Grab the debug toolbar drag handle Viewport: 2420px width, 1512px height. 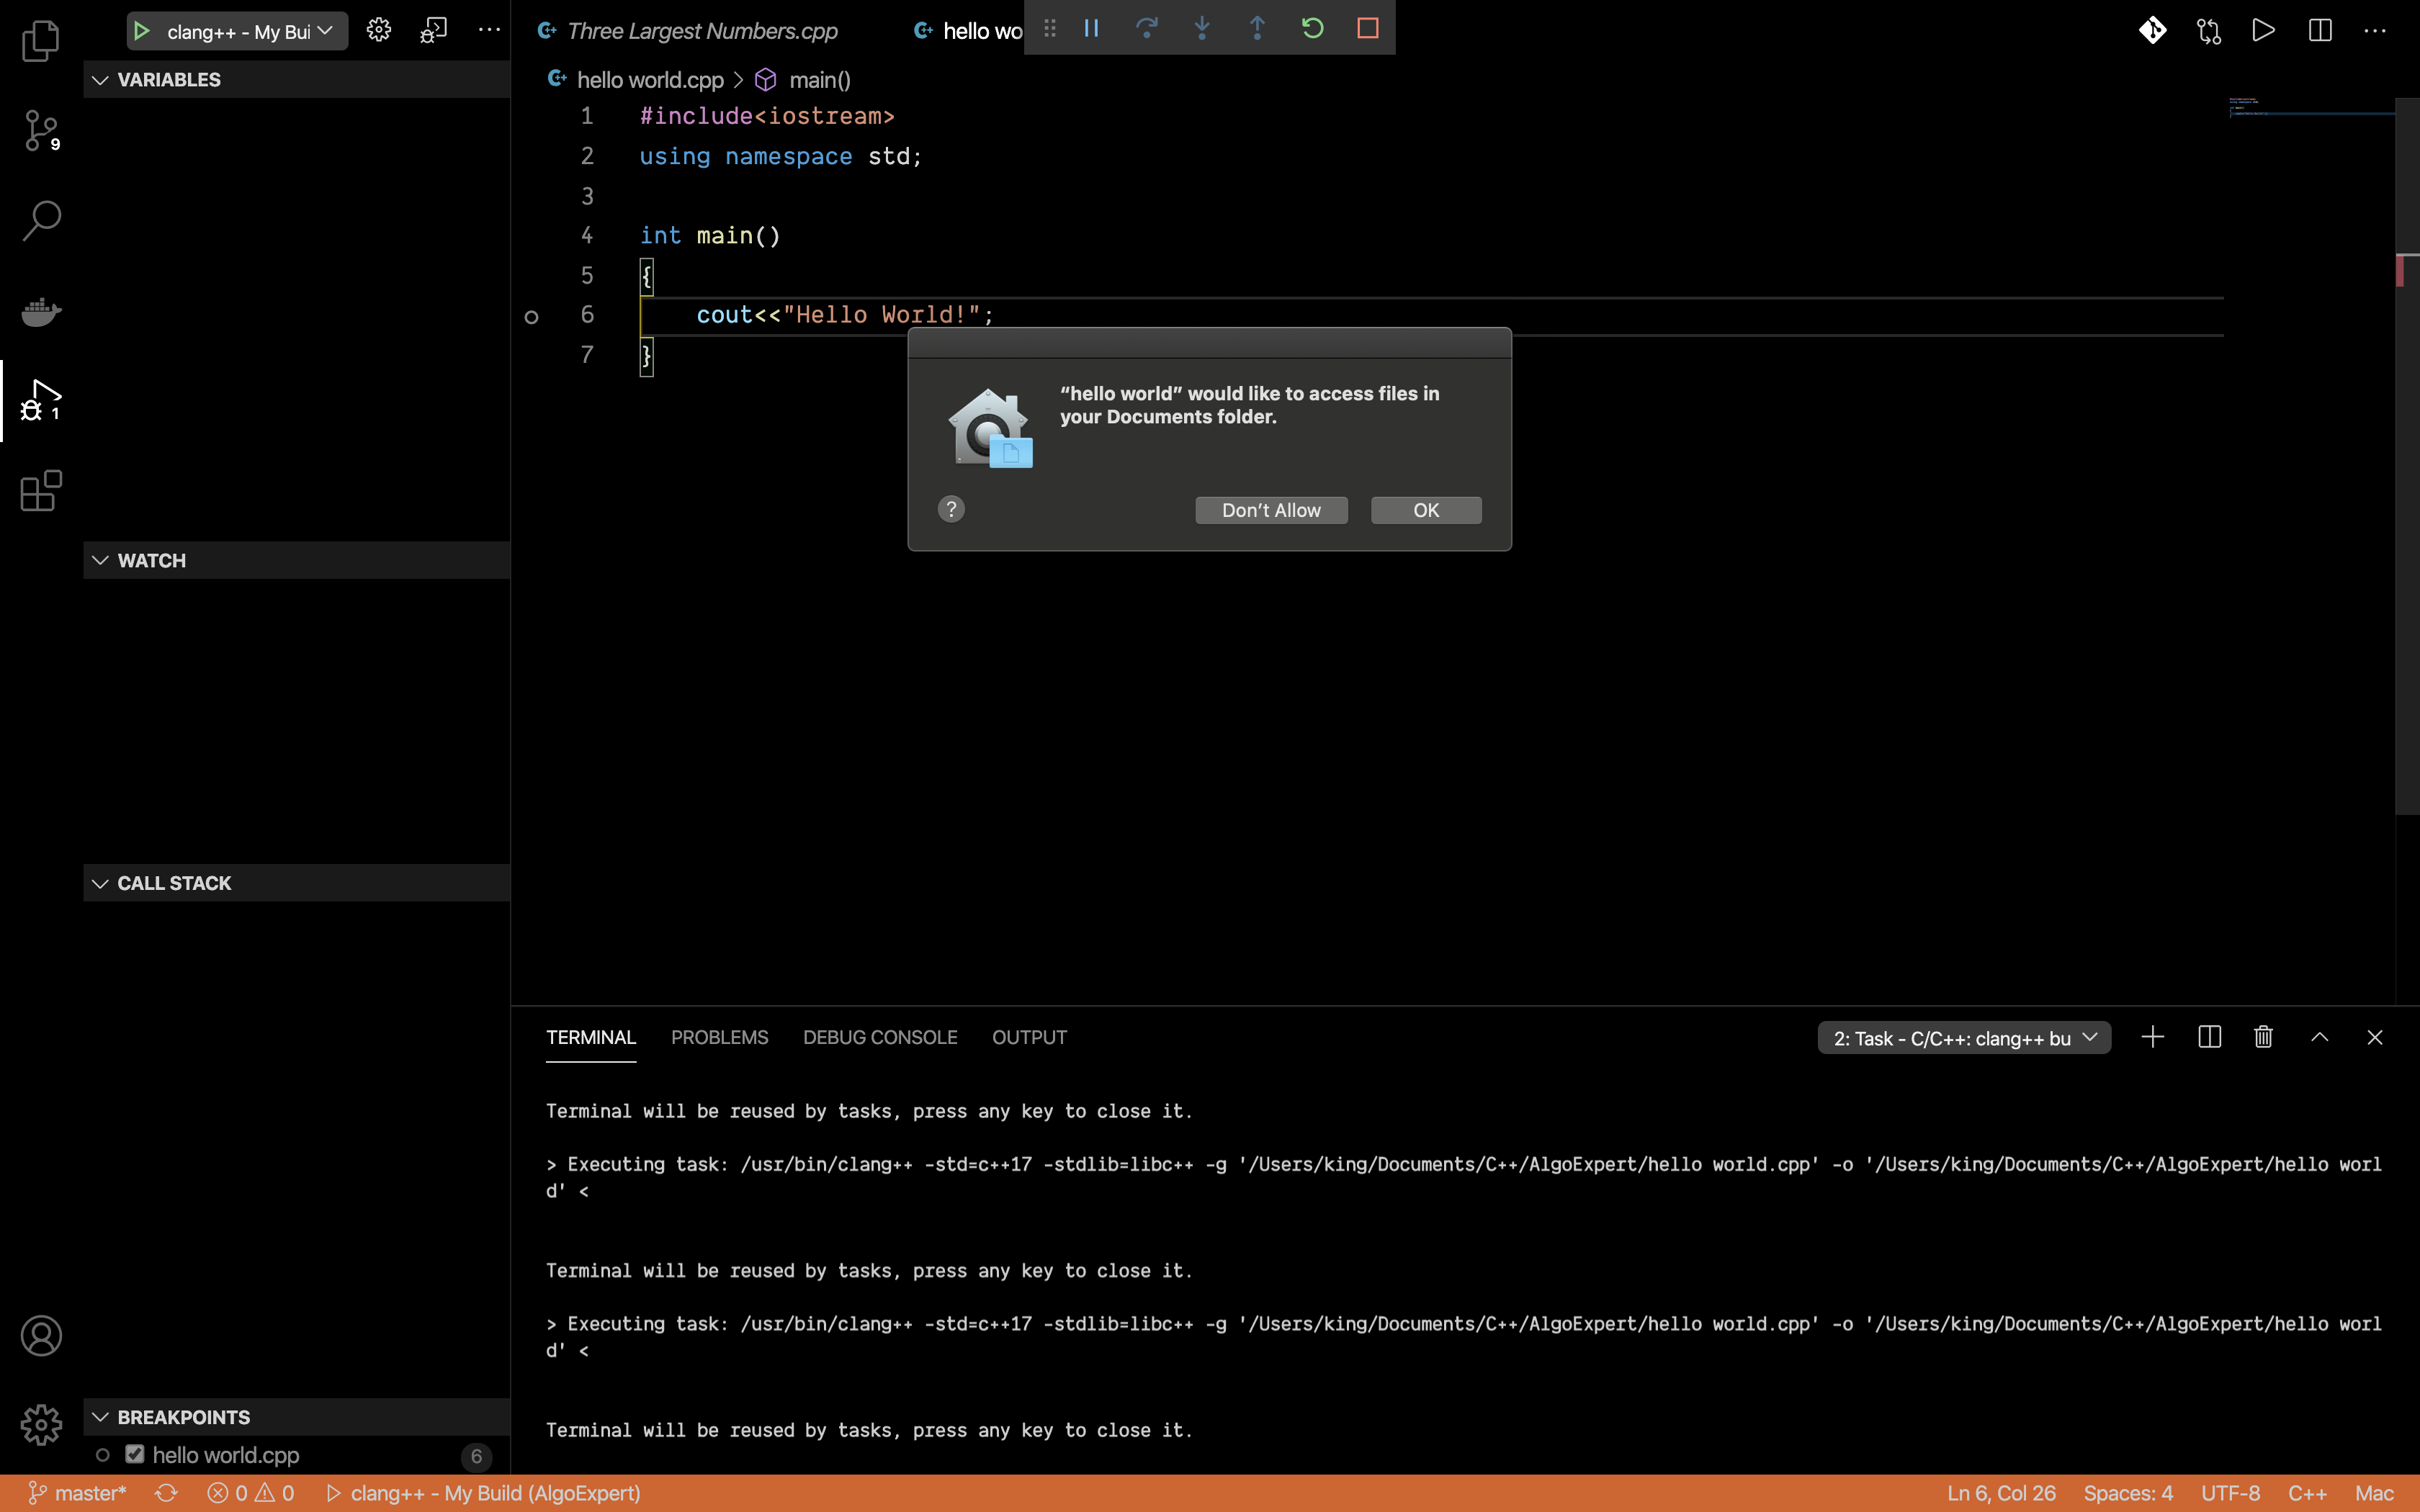tap(1049, 28)
